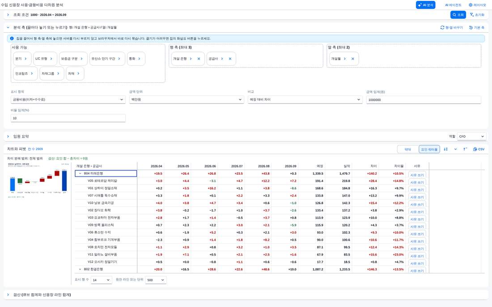Click the sort-descending icon beside the chart tabs
Image resolution: width=492 pixels, height=307 pixels.
(445, 149)
